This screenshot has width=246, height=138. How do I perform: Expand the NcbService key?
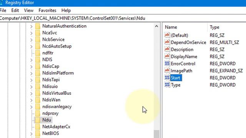point(32,40)
